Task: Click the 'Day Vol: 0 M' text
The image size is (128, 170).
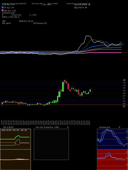Action: click(80, 8)
